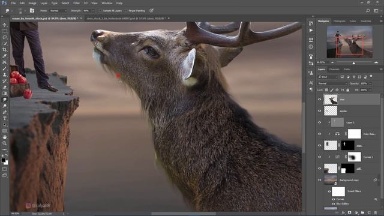The width and height of the screenshot is (384, 216).
Task: Select the Quick Selection tool
Action: tap(4, 44)
